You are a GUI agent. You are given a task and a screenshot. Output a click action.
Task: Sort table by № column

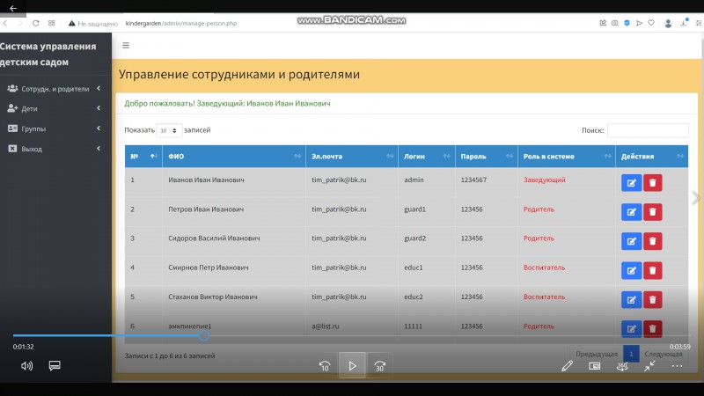point(143,157)
